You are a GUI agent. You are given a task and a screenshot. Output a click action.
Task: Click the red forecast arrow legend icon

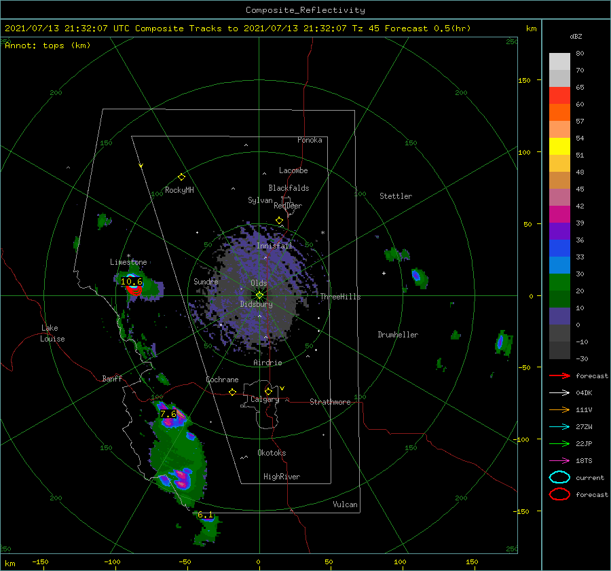(x=559, y=375)
